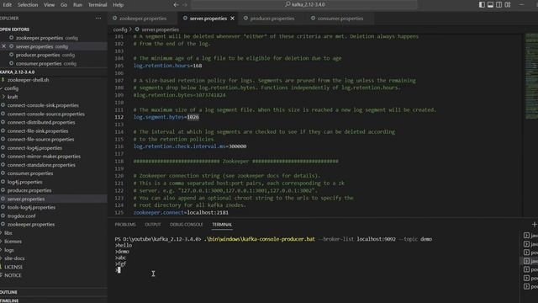Select zookeeper.properties in Open Editors
538x303 pixels.
pos(54,38)
